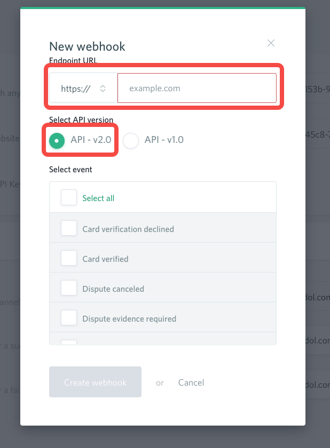Close the New webhook dialog

click(271, 43)
